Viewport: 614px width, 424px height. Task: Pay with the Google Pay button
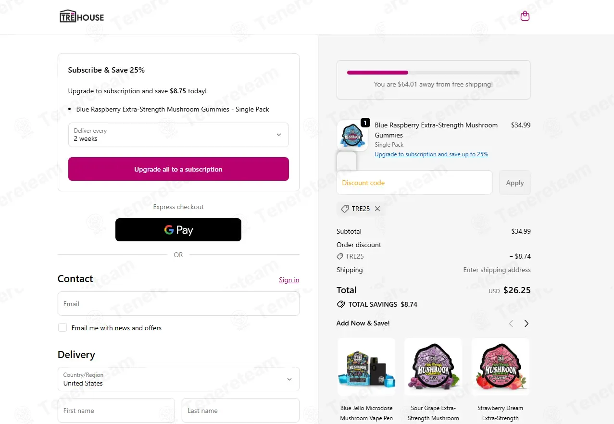pyautogui.click(x=178, y=230)
